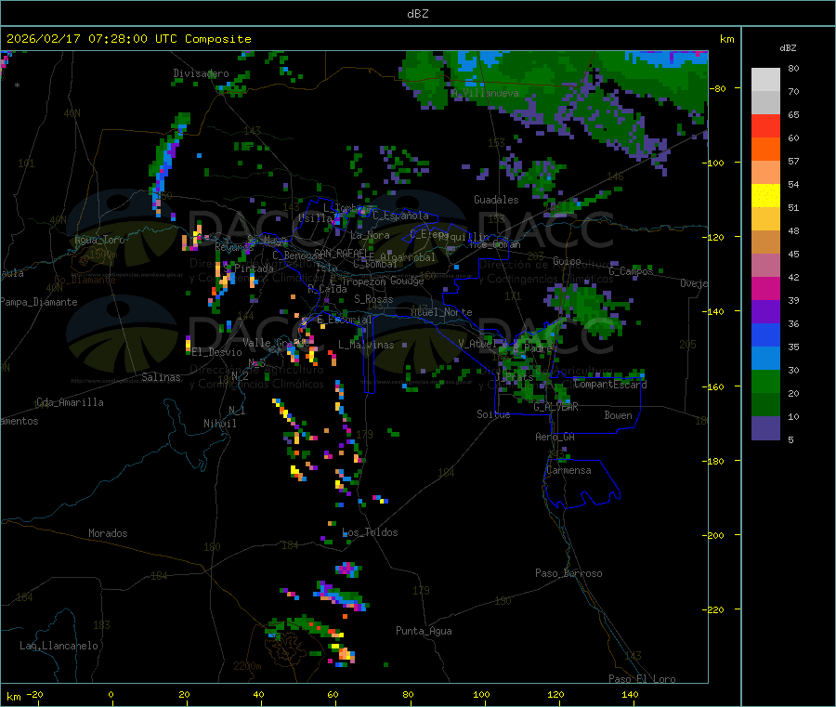
Task: Click the 57-60 dBZ orange swatch
Action: point(765,150)
